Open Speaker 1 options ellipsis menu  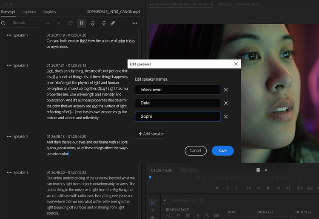pos(9,35)
